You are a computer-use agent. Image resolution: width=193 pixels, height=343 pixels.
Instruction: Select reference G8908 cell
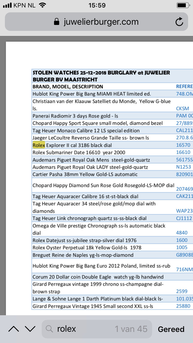tap(184, 255)
